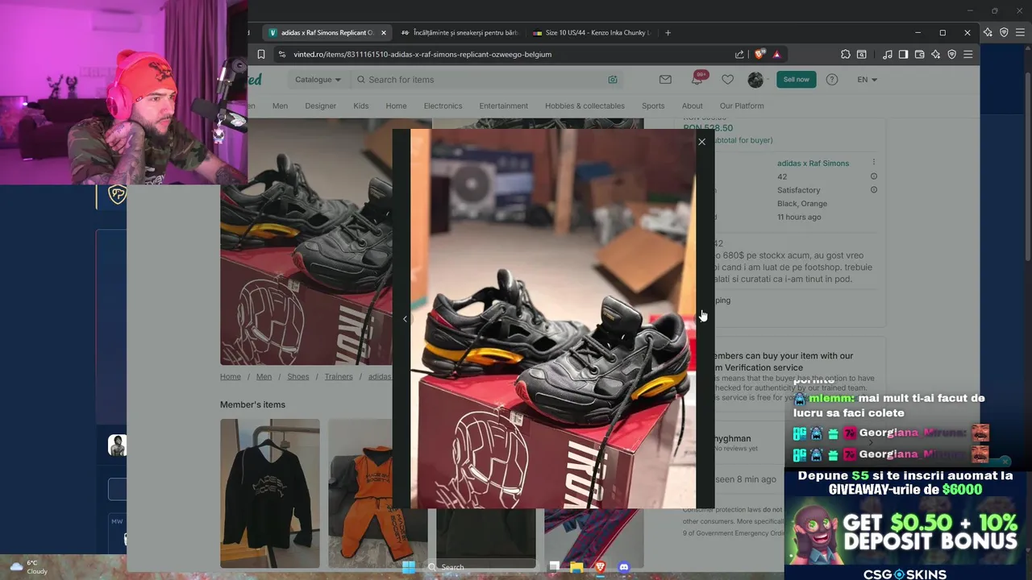Select the Home category menu
Screen dimensions: 1032x580
click(x=396, y=106)
